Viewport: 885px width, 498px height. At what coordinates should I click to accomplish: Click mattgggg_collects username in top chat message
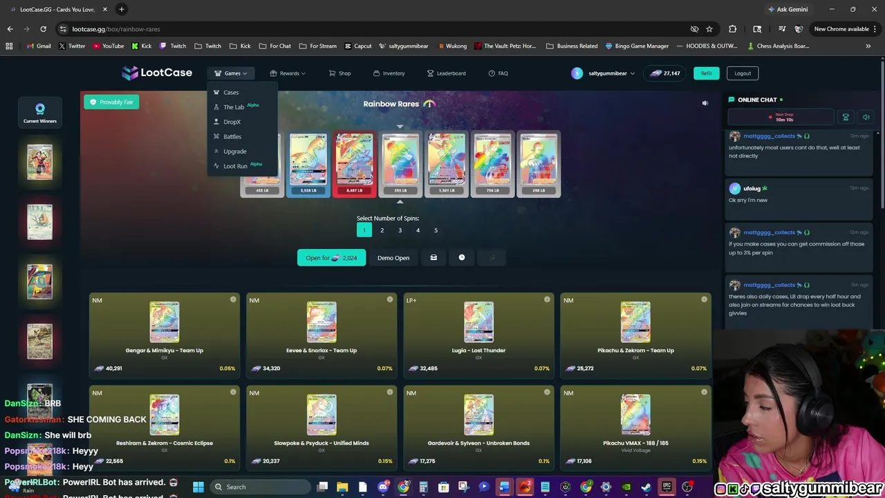[769, 136]
